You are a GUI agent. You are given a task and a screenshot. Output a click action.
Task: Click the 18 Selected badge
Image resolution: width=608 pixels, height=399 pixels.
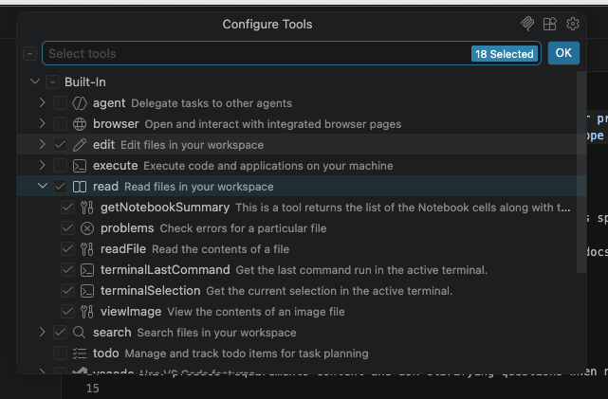pos(504,54)
